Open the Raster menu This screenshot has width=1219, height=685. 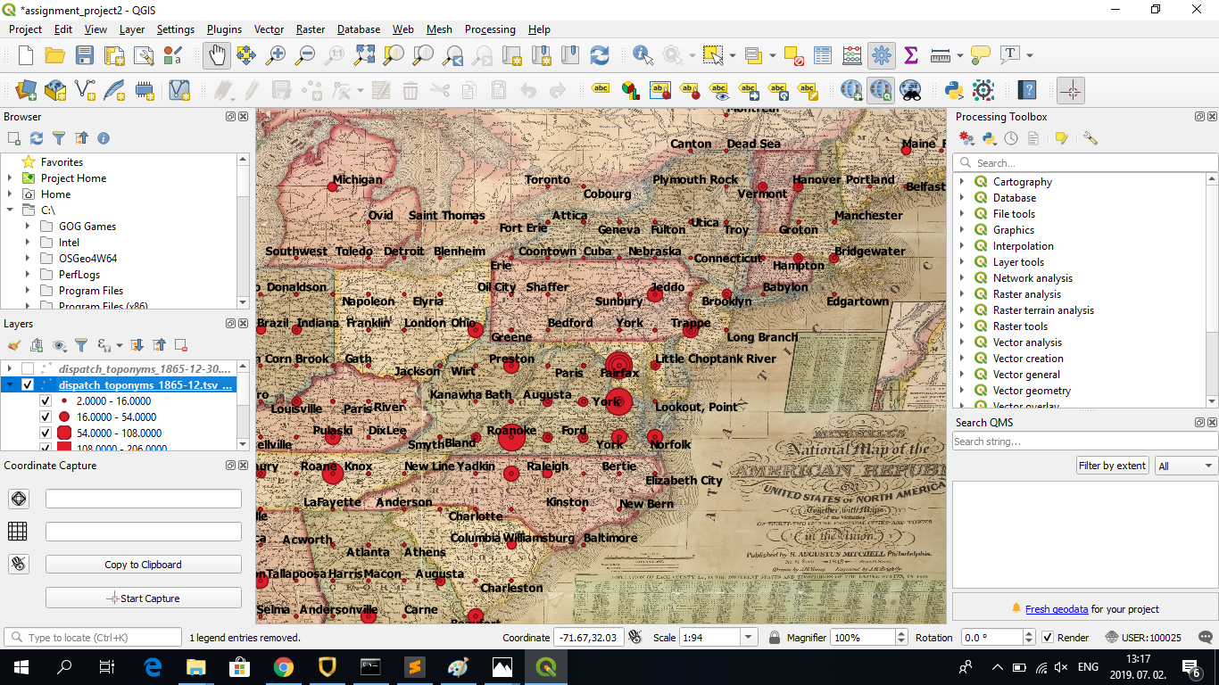click(x=311, y=29)
